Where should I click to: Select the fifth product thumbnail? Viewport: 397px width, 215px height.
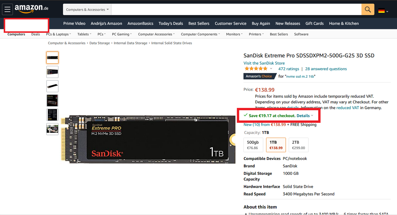(x=52, y=115)
